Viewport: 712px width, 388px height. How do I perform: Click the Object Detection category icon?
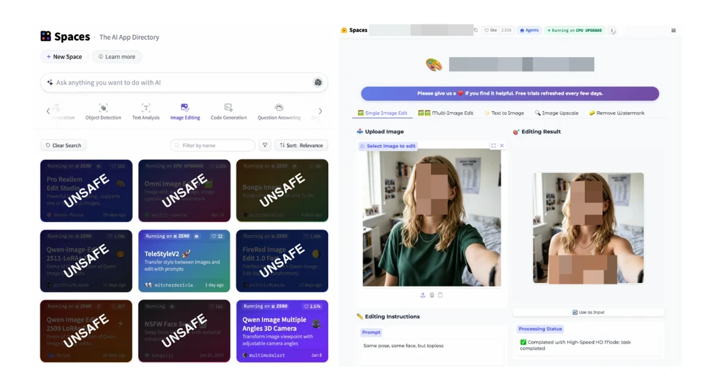[x=103, y=108]
